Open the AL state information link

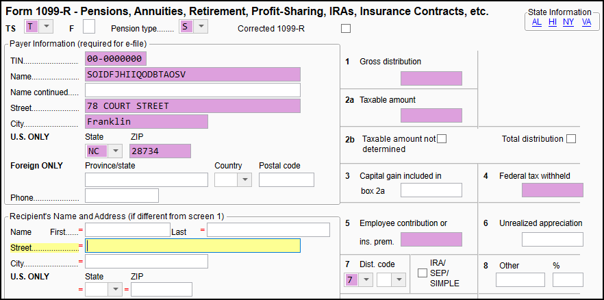[536, 22]
